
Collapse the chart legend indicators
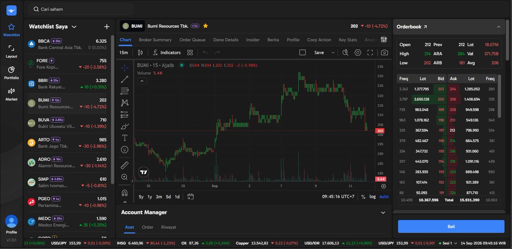142,81
